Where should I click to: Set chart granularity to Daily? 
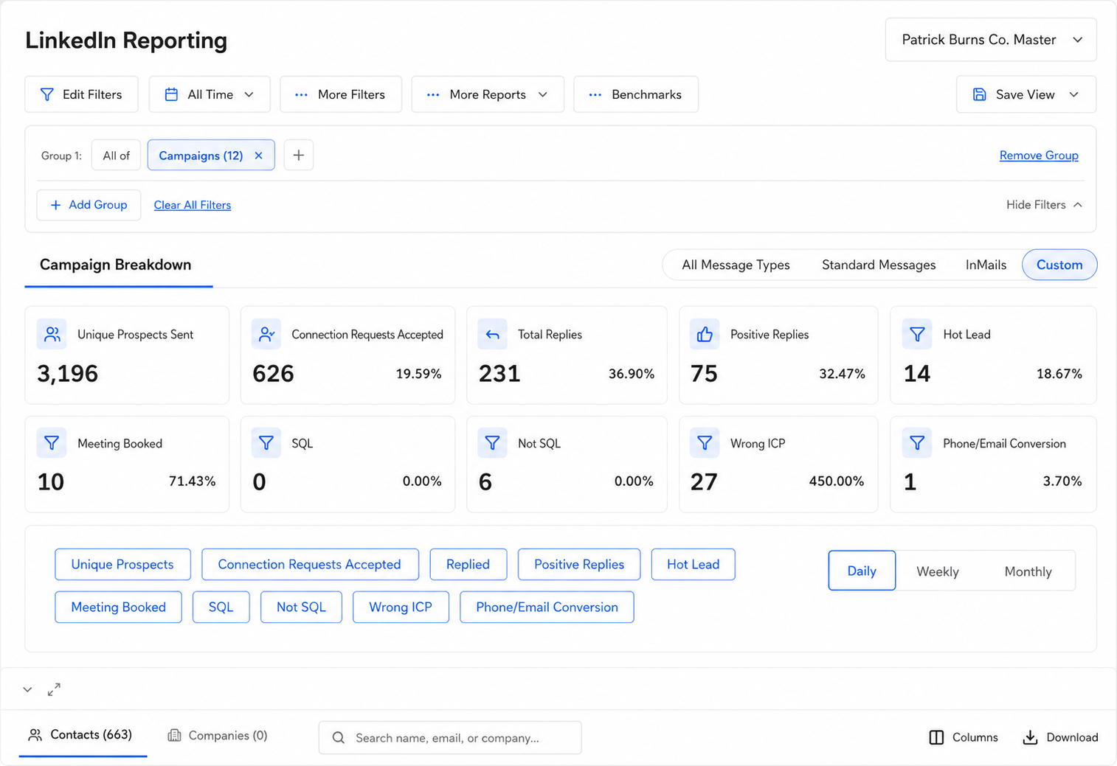862,571
